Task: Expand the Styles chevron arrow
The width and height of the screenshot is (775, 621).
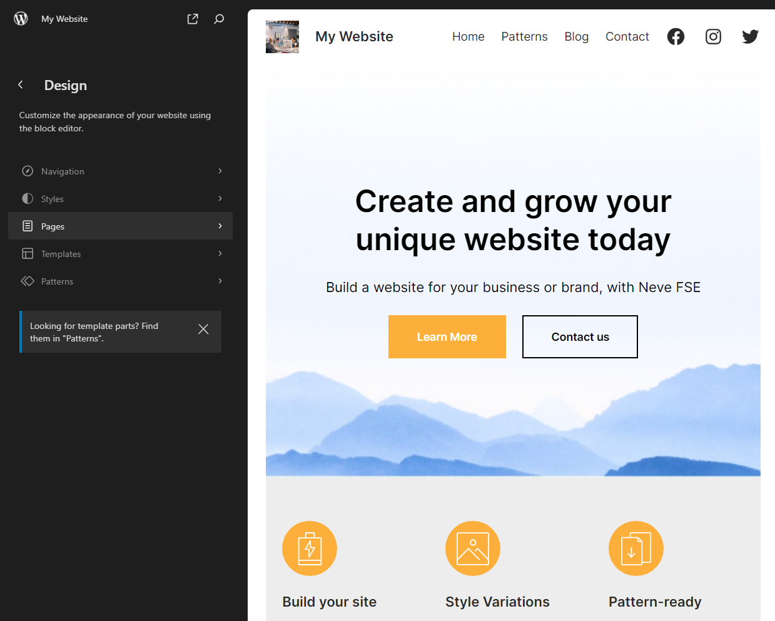Action: pos(220,198)
